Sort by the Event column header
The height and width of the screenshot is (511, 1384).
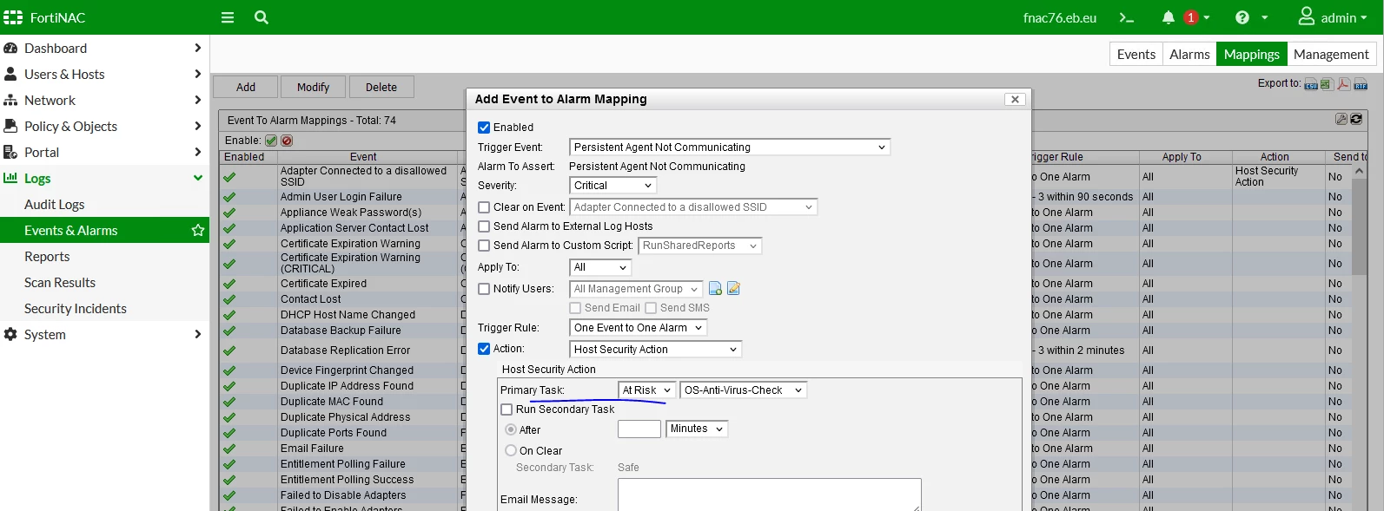coord(363,157)
